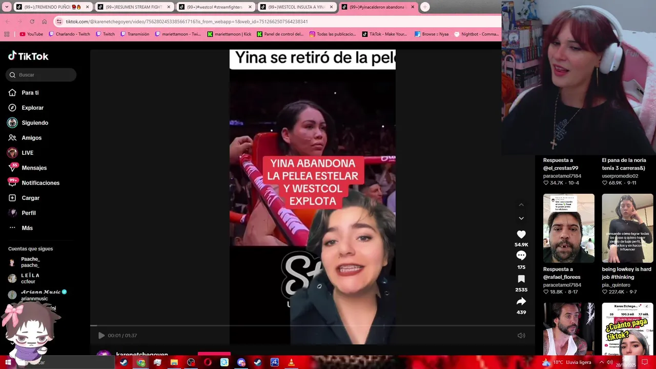Click the Buscar search field in TikTok sidebar

(41, 75)
